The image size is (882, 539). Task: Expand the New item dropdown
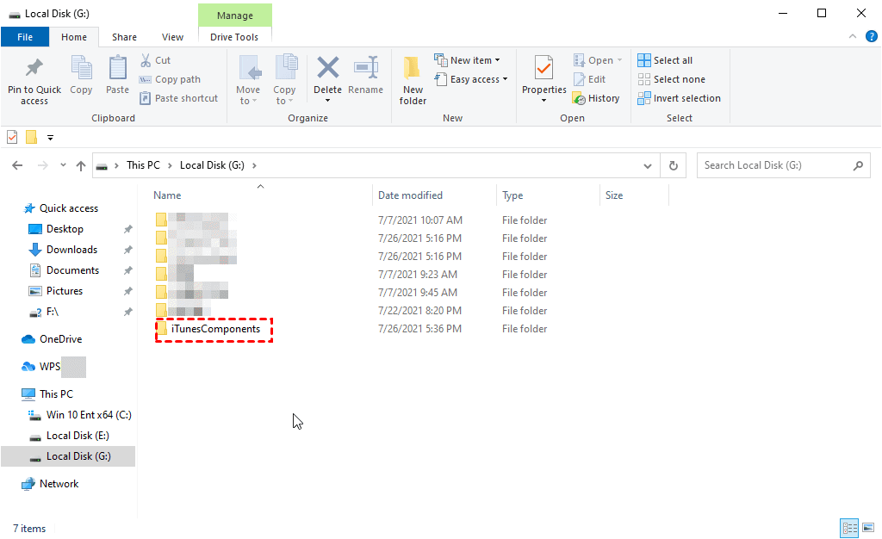coord(469,59)
